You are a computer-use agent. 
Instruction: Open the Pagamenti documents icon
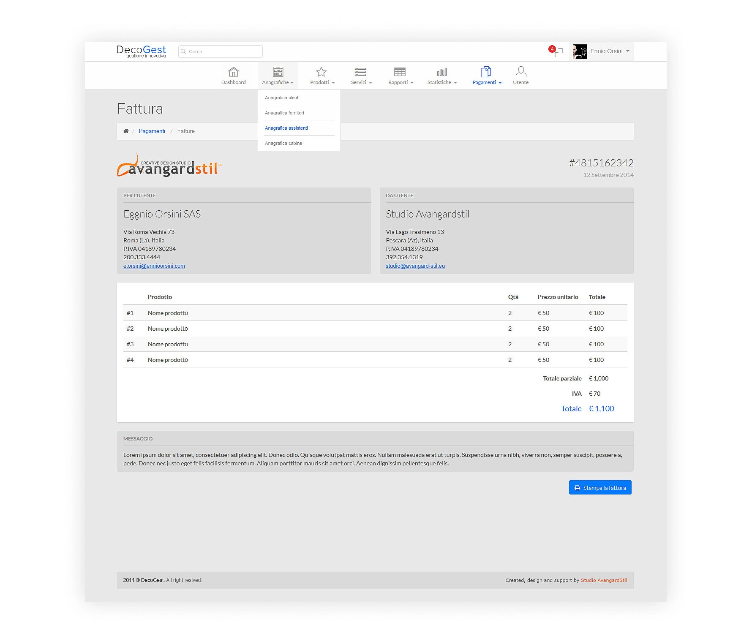(x=486, y=72)
